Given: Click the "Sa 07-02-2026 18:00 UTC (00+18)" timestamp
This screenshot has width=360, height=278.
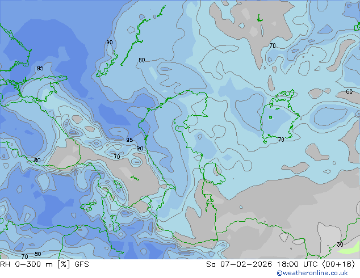Looking at the screenshot, I should click(281, 264).
